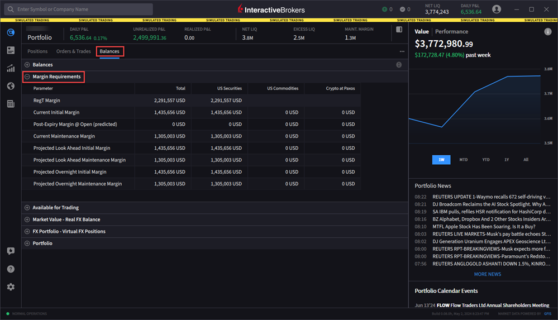
Task: Click the Parameter column header
Action: 43,89
